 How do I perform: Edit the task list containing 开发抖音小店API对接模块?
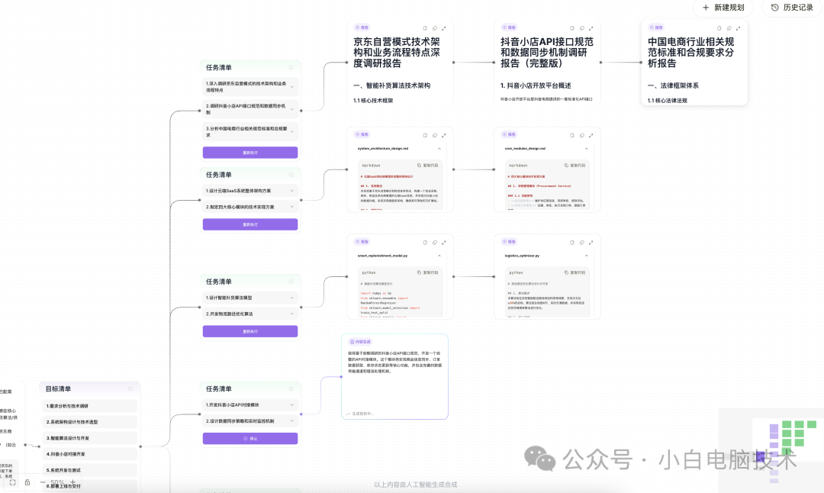(x=291, y=389)
